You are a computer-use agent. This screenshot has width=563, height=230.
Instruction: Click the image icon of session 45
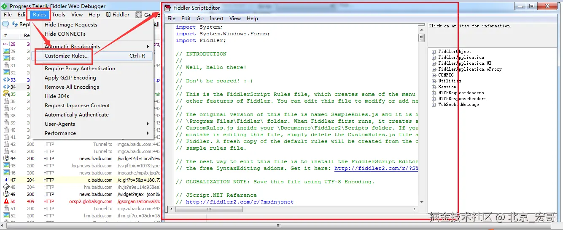(6, 166)
